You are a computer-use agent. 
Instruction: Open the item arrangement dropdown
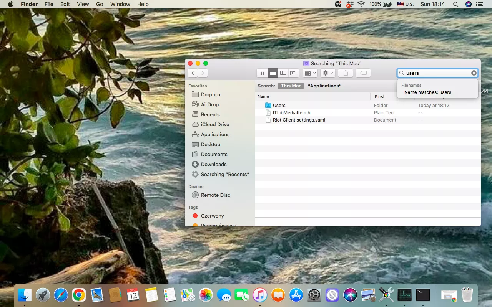[x=310, y=73]
